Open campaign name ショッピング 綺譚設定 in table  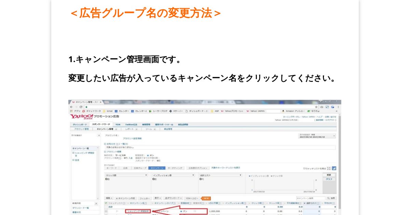(138, 211)
